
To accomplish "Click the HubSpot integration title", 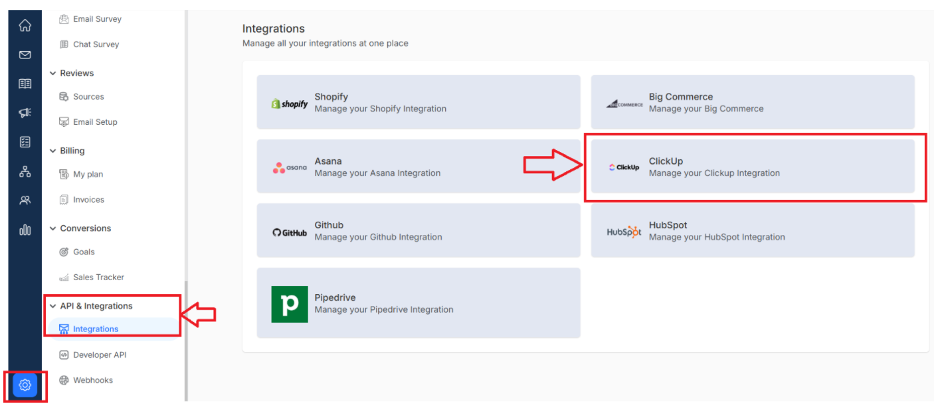I will [668, 225].
